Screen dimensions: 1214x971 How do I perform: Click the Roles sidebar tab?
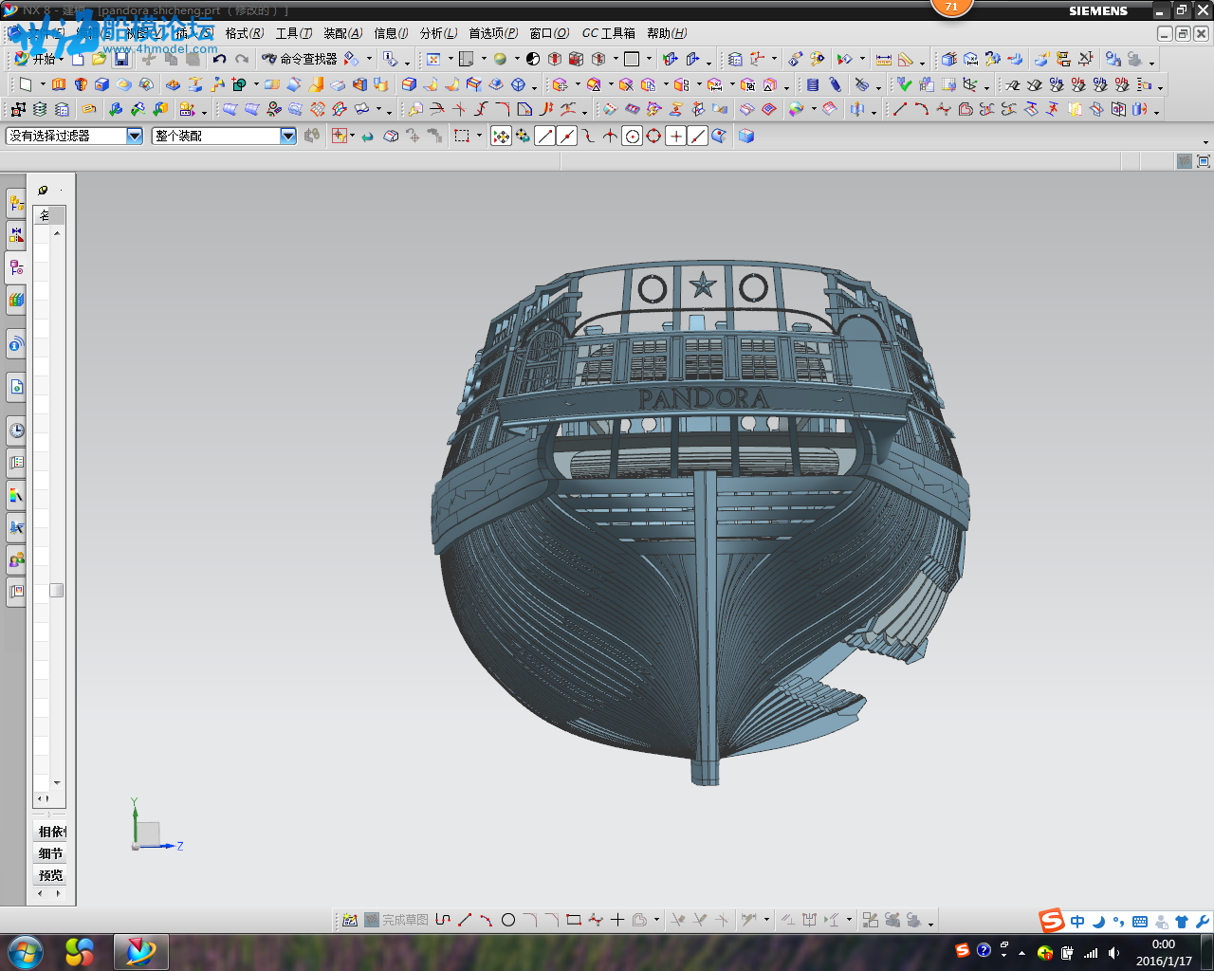tap(16, 559)
